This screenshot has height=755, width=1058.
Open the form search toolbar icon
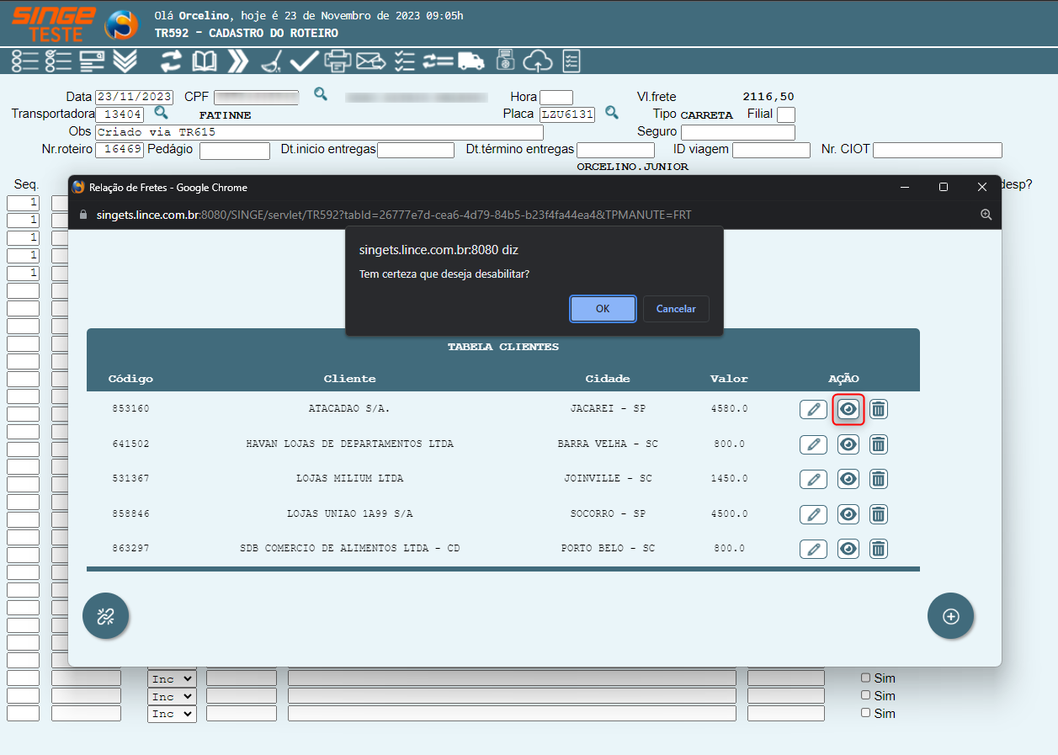(x=91, y=61)
